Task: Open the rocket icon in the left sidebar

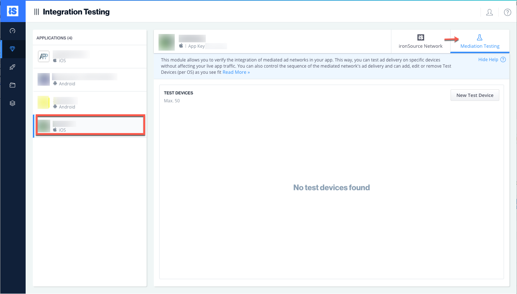Action: 13,67
